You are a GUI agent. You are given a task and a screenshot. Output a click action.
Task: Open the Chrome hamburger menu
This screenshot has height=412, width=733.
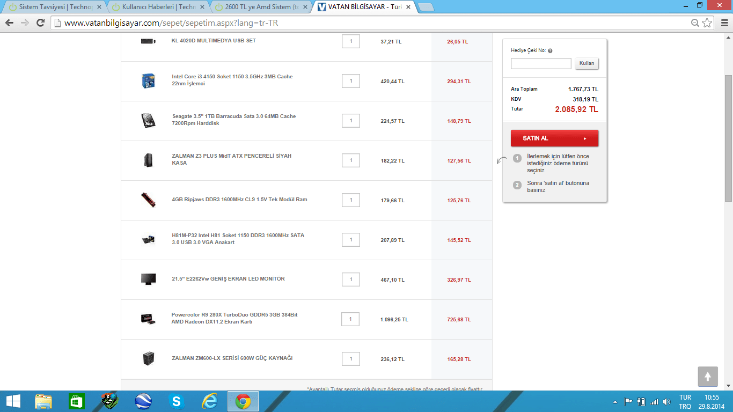724,23
